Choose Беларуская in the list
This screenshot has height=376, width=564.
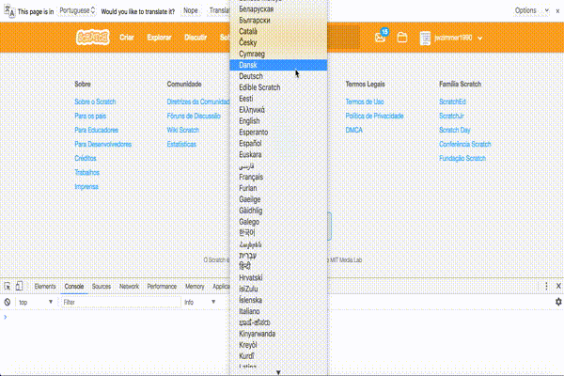(278, 9)
